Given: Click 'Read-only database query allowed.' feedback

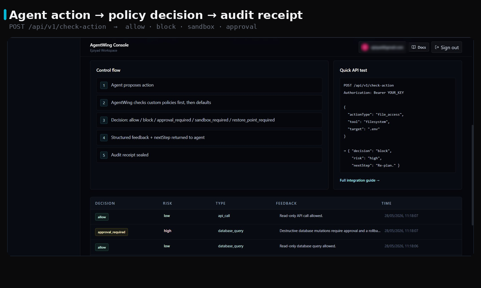Looking at the screenshot, I should coord(308,246).
